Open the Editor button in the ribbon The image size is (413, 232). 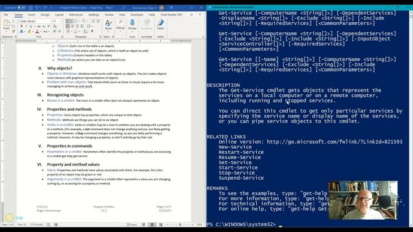(x=161, y=25)
